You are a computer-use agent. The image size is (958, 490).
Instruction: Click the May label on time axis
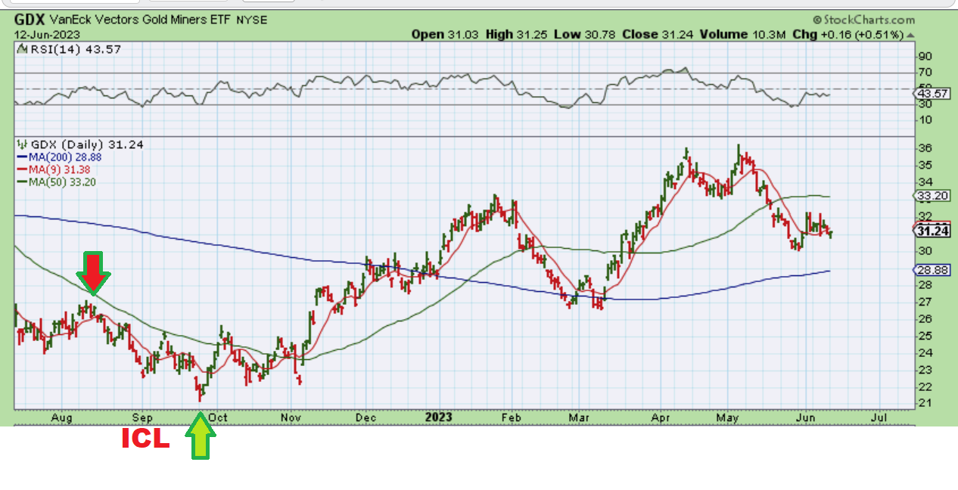click(x=727, y=417)
